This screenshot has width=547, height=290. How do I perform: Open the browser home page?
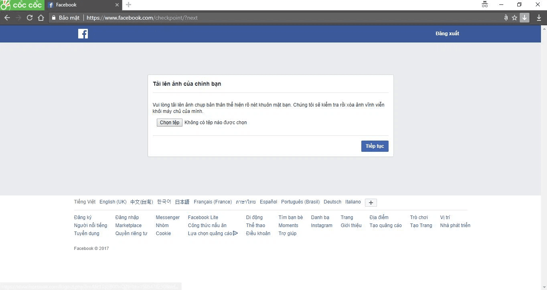click(41, 18)
